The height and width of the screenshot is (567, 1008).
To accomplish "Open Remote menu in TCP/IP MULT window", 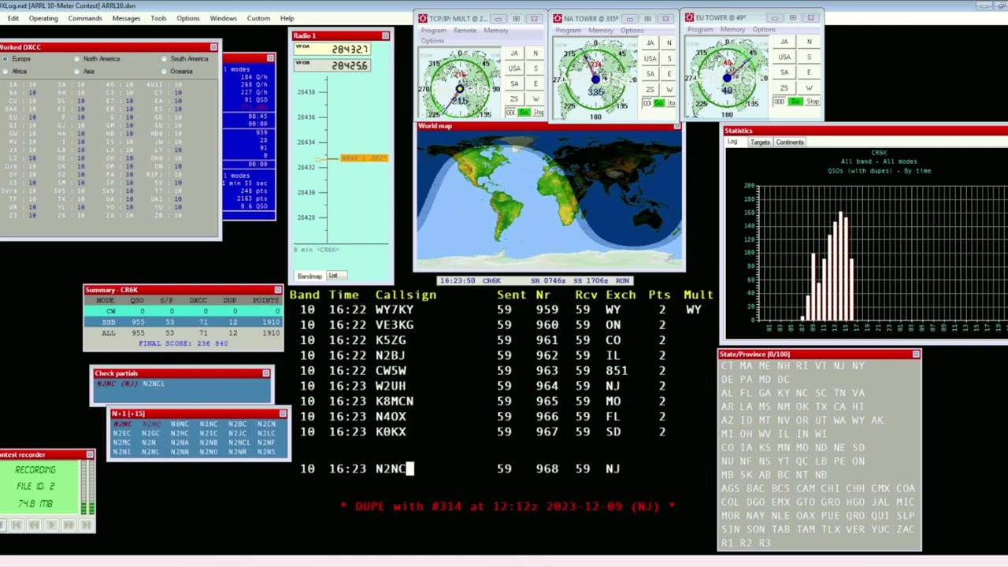I will click(465, 31).
